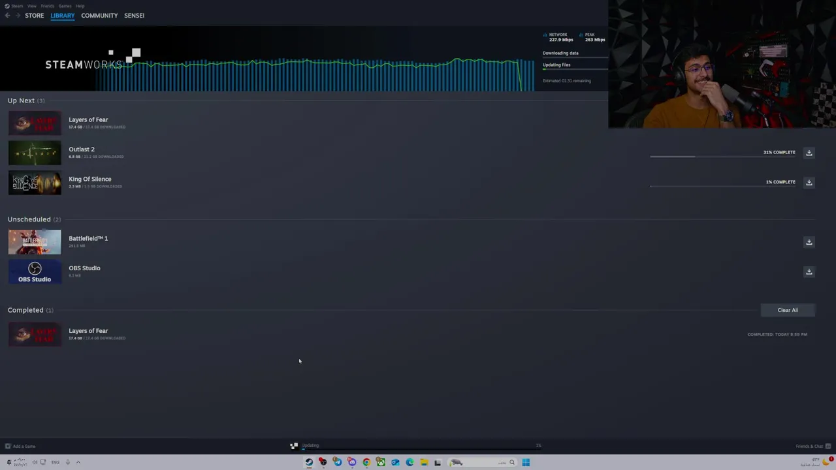Viewport: 836px width, 470px height.
Task: Click the Outlast 2 download icon
Action: (809, 153)
